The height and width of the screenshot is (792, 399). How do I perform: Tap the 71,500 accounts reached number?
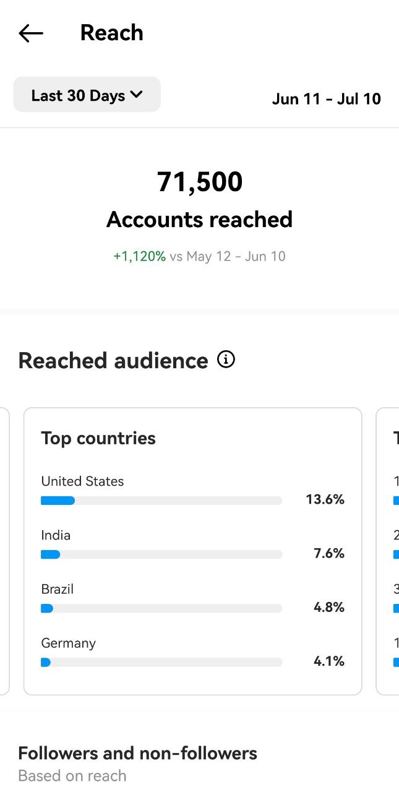point(200,182)
